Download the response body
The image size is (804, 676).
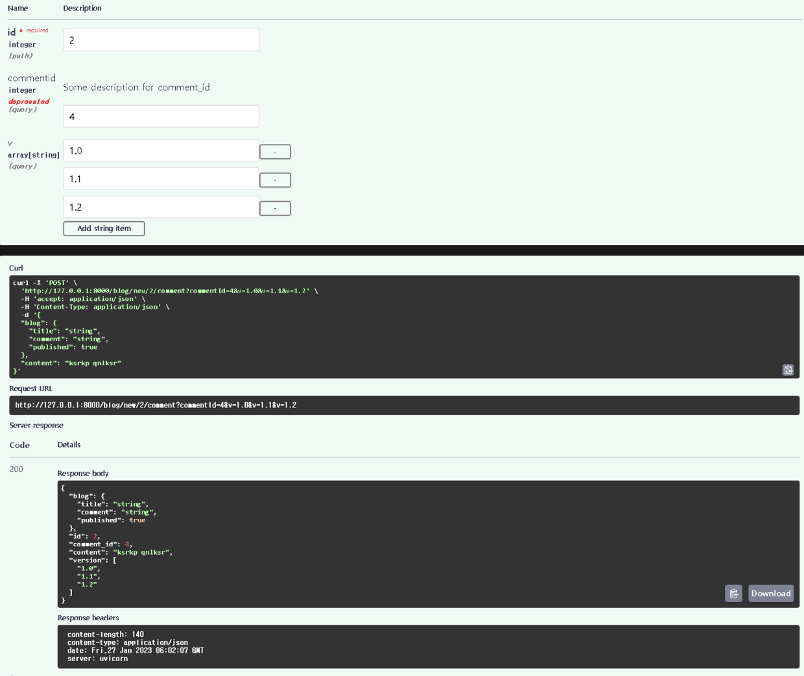pos(770,594)
